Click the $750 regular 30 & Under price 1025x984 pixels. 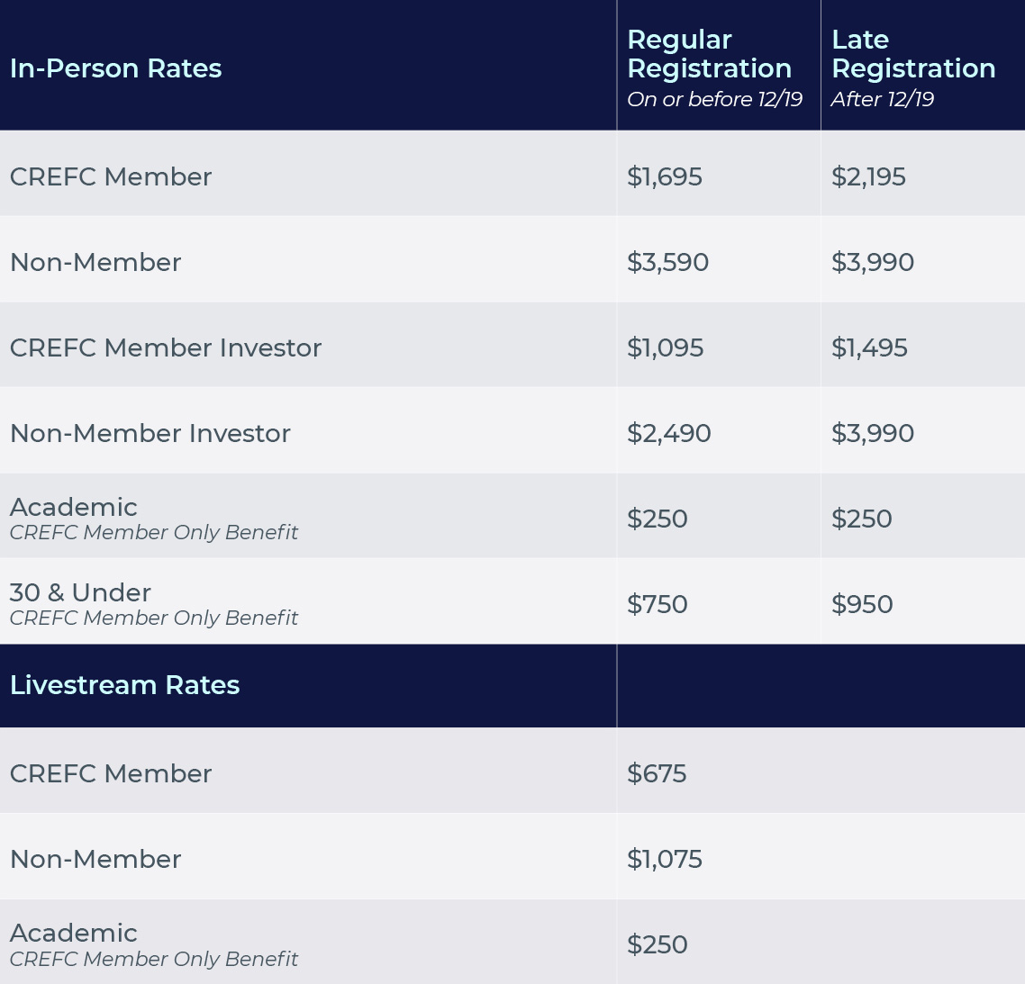(657, 604)
